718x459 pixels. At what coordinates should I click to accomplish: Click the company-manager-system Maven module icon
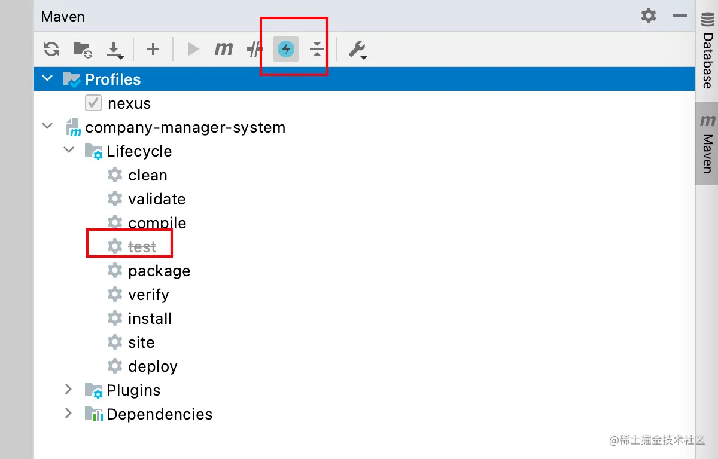73,127
